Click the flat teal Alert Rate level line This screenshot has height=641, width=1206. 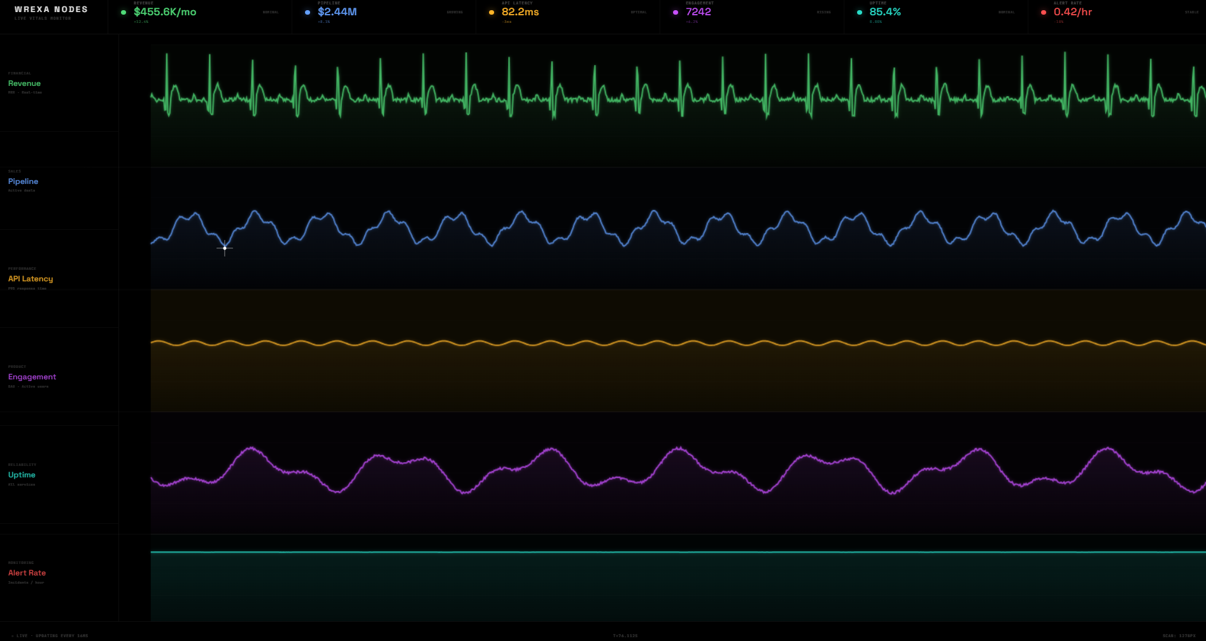637,553
